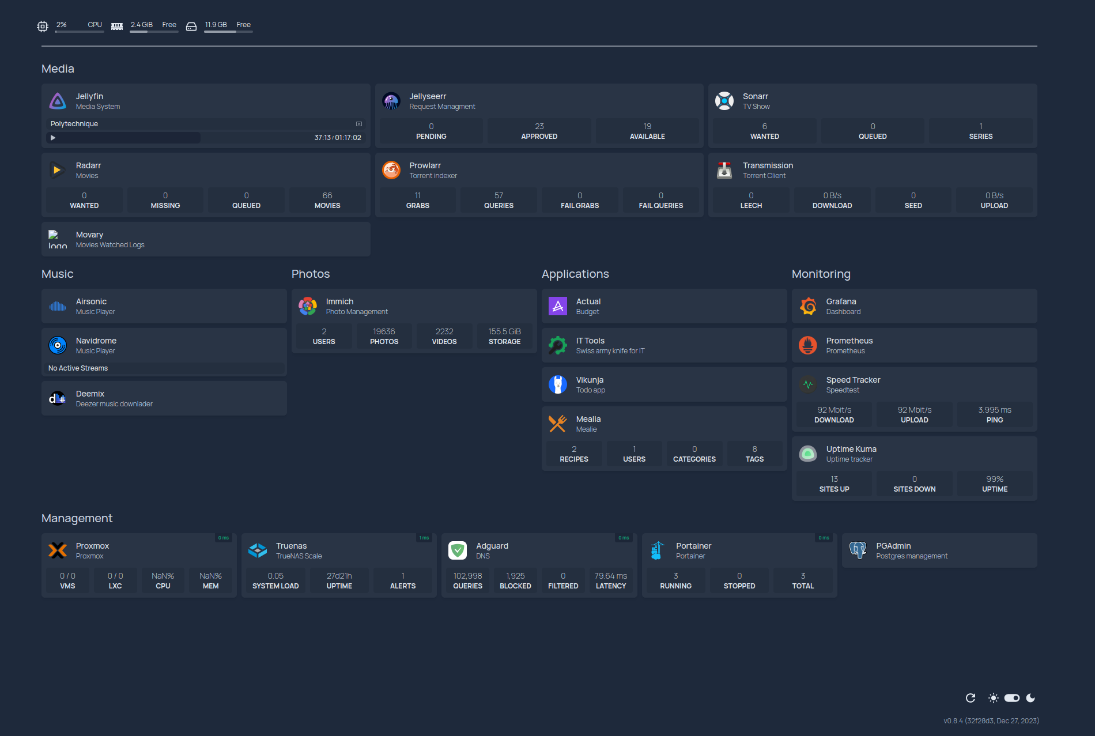
Task: Open the Sonarr TV show icon
Action: (724, 101)
